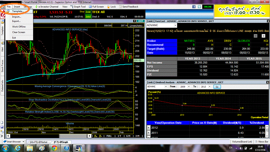Click the dividend table vertical scrollbar

coord(267,131)
